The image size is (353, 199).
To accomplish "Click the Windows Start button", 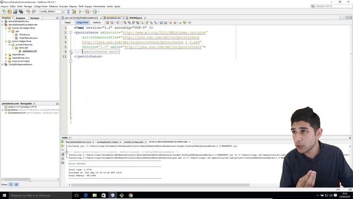I will point(4,195).
